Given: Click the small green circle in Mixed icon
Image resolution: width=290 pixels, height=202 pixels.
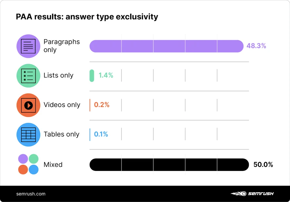Looking at the screenshot, I should pyautogui.click(x=33, y=159).
